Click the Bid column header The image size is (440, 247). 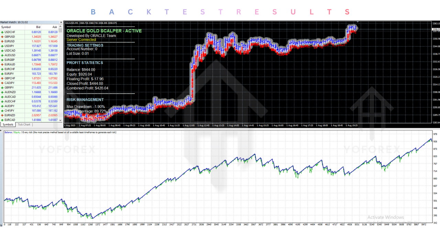tap(38, 27)
